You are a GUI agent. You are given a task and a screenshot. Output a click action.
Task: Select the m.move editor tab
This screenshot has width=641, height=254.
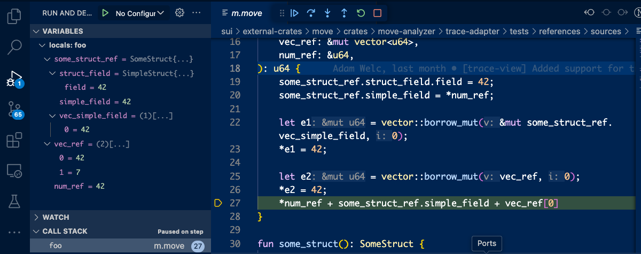tap(247, 13)
